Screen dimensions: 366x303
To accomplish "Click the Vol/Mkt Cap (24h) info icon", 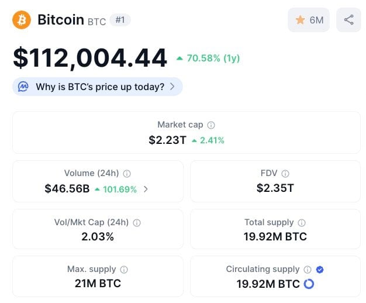I will pos(136,223).
